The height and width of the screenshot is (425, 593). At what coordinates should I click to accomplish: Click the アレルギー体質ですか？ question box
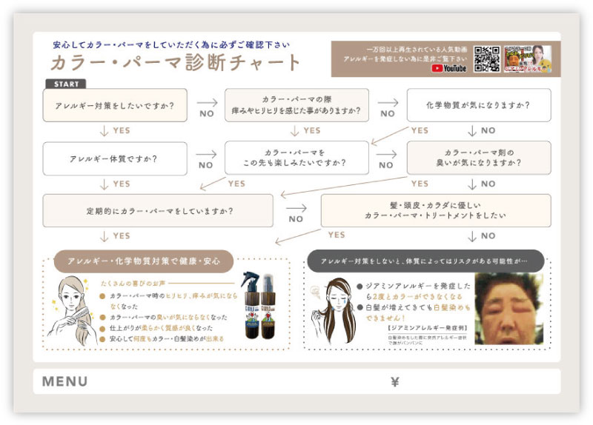[x=115, y=158]
